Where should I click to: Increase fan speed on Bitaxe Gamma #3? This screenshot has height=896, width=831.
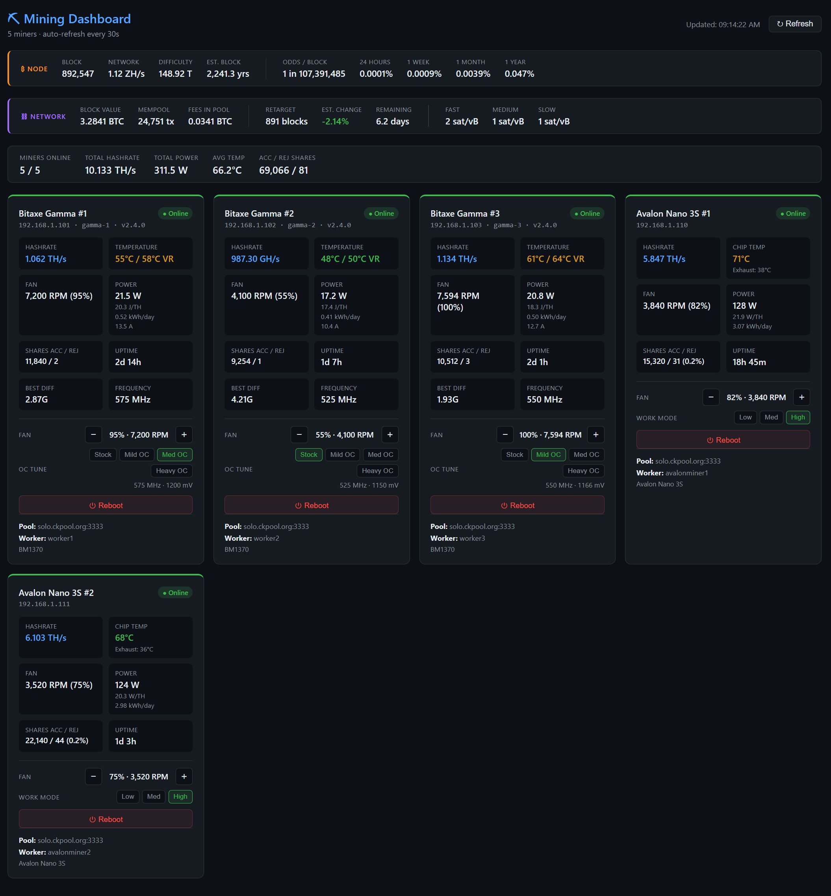click(x=596, y=435)
